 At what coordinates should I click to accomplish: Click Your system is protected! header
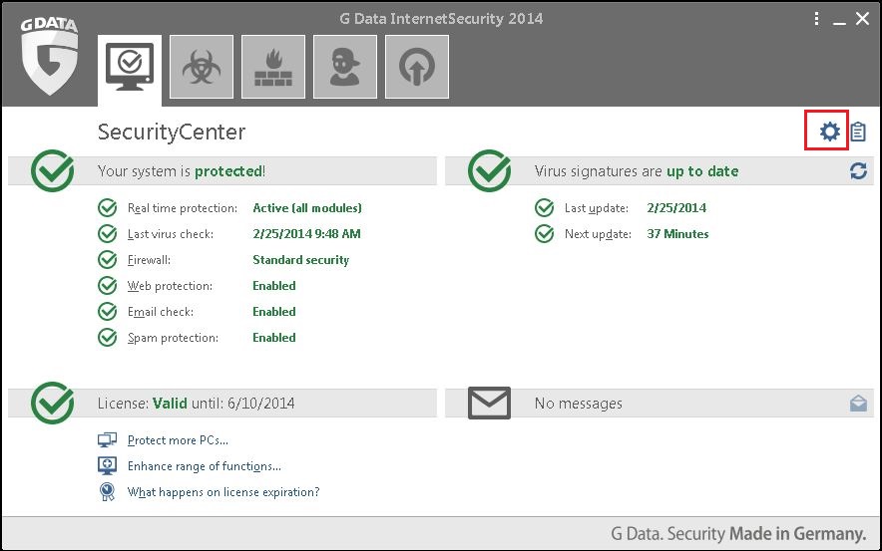(x=182, y=170)
